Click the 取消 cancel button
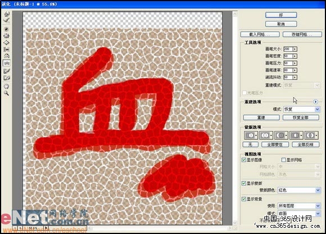The height and width of the screenshot is (234, 326). coord(281,24)
